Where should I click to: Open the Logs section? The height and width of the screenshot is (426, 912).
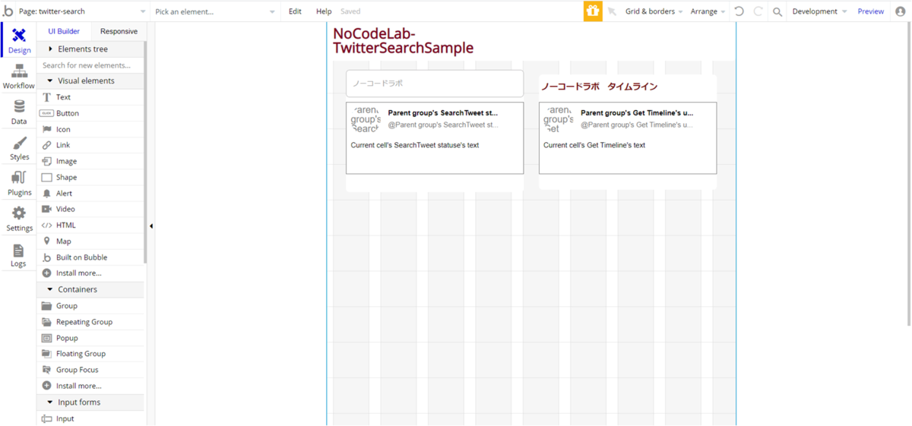click(19, 255)
